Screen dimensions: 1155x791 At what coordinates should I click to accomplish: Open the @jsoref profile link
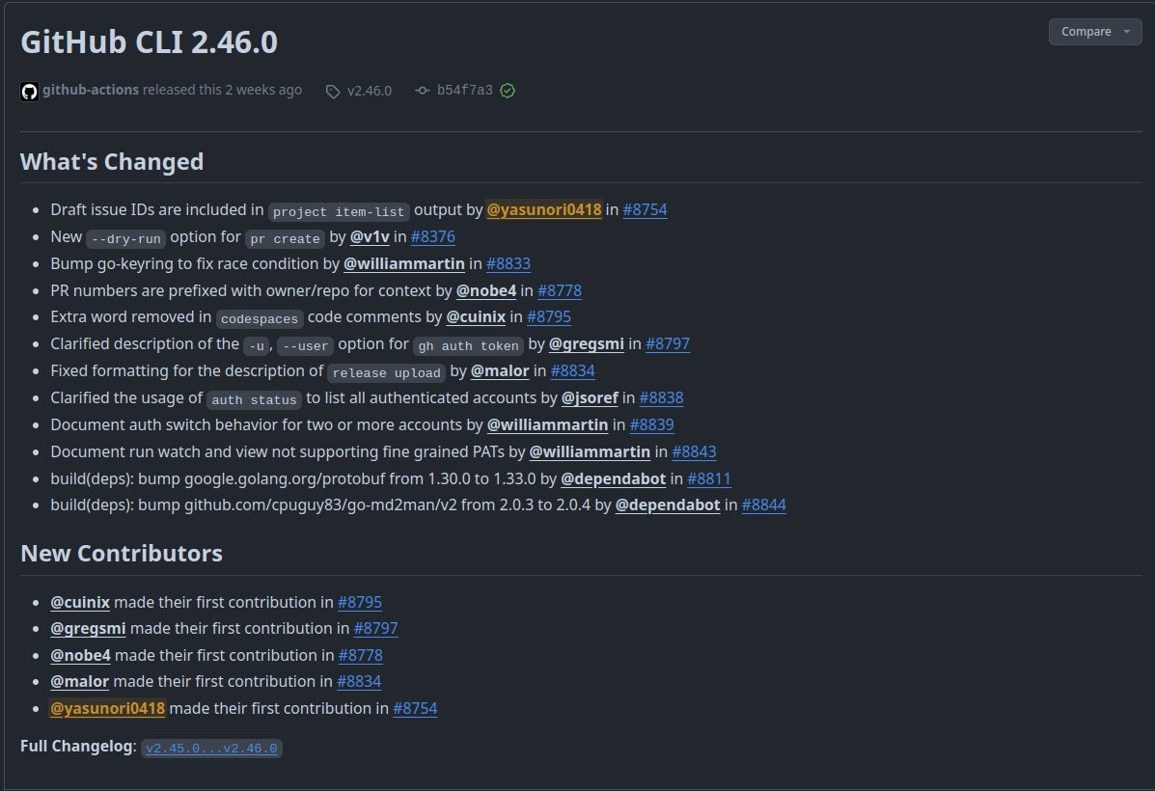click(x=590, y=397)
